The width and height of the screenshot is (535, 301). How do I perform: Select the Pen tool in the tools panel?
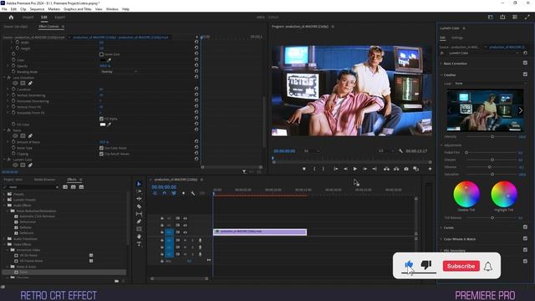pos(139,222)
